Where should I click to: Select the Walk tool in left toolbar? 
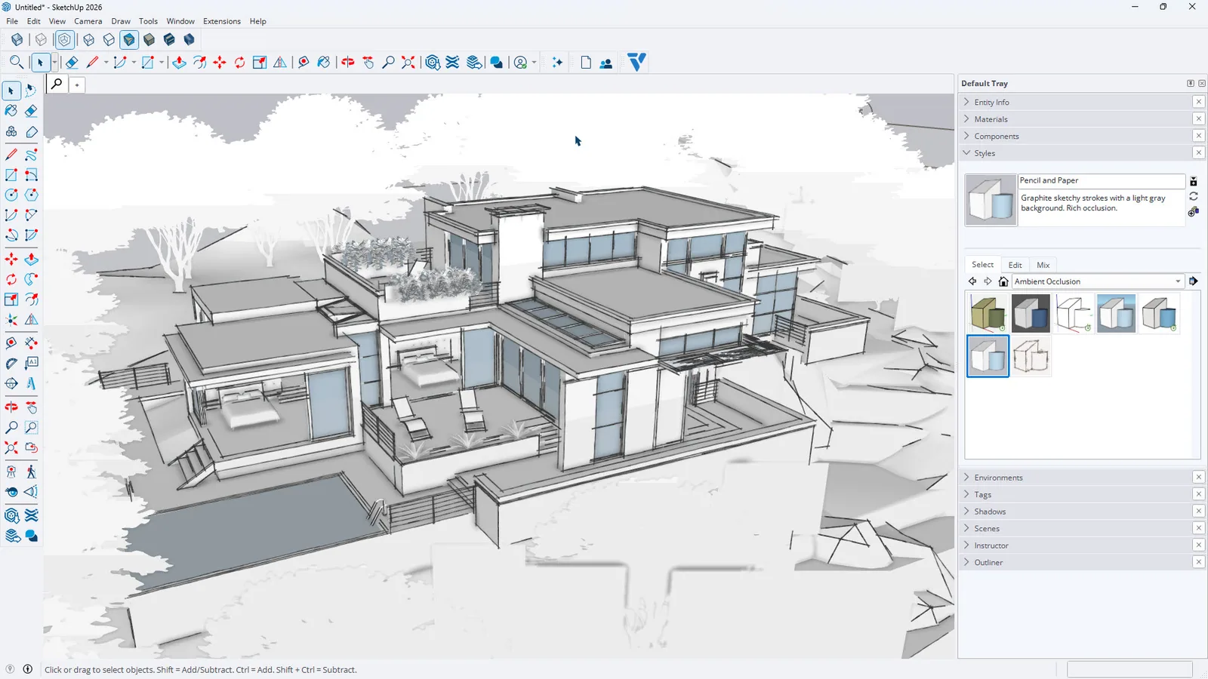31,472
